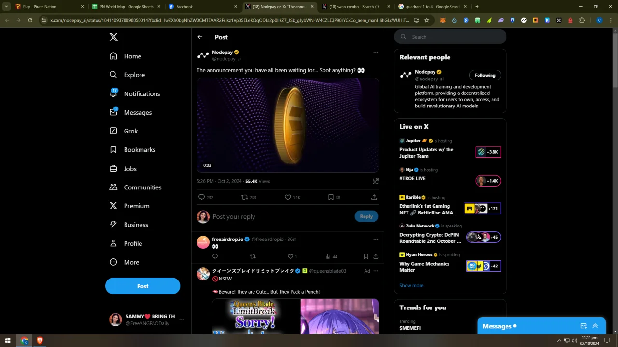Screen dimensions: 618x347
Task: Open the More menu in the sidebar
Action: (x=124, y=262)
